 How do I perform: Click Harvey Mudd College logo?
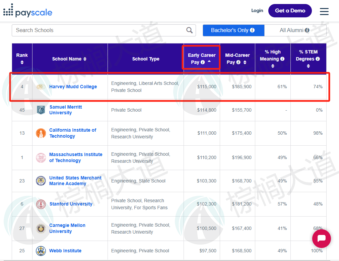(x=41, y=87)
